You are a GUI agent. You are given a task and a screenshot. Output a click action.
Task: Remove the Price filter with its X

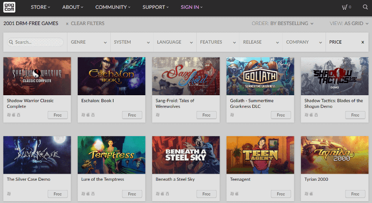363,42
